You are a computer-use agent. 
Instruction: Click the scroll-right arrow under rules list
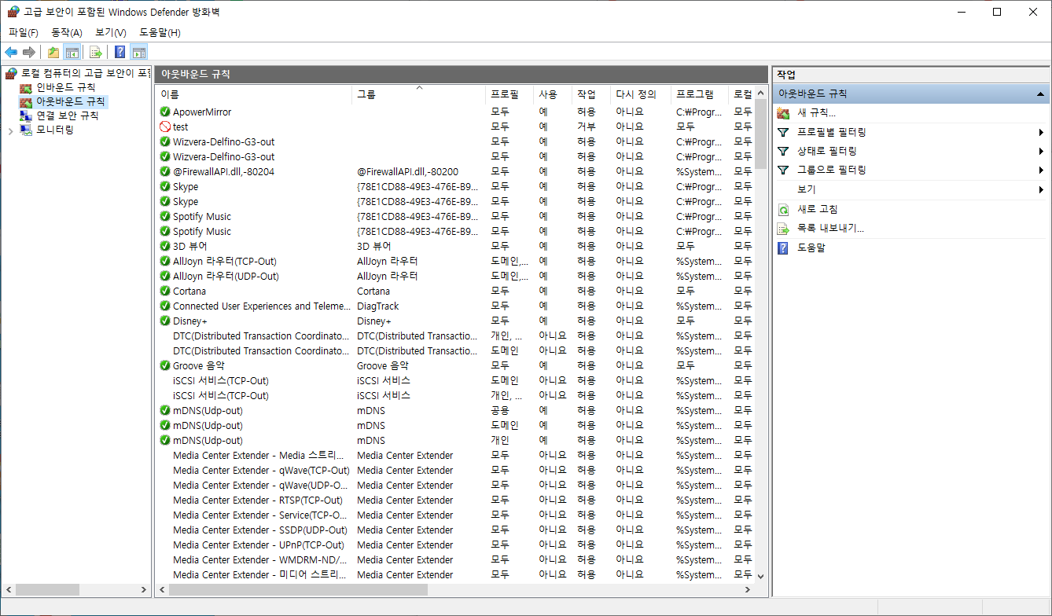tap(748, 589)
